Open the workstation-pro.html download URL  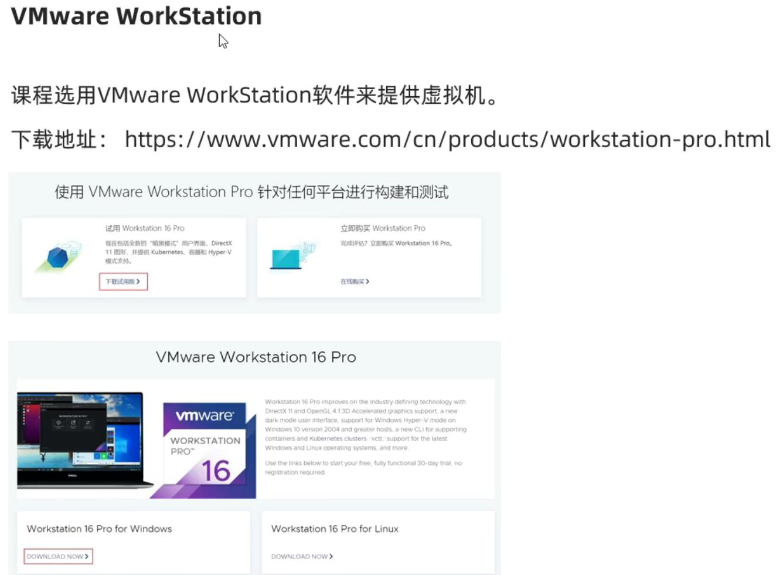pyautogui.click(x=447, y=140)
